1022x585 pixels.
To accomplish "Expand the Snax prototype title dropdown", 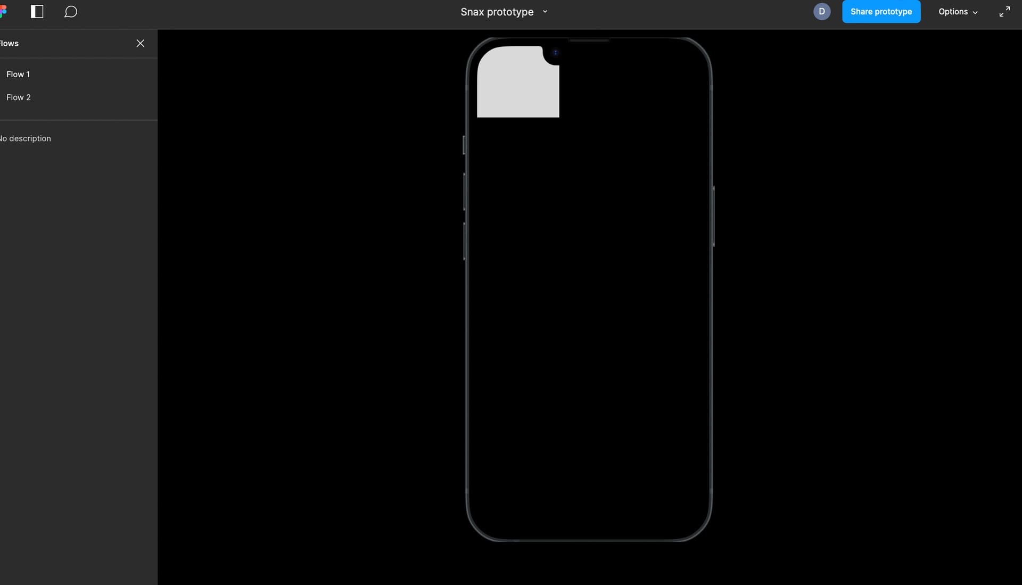I will tap(544, 11).
